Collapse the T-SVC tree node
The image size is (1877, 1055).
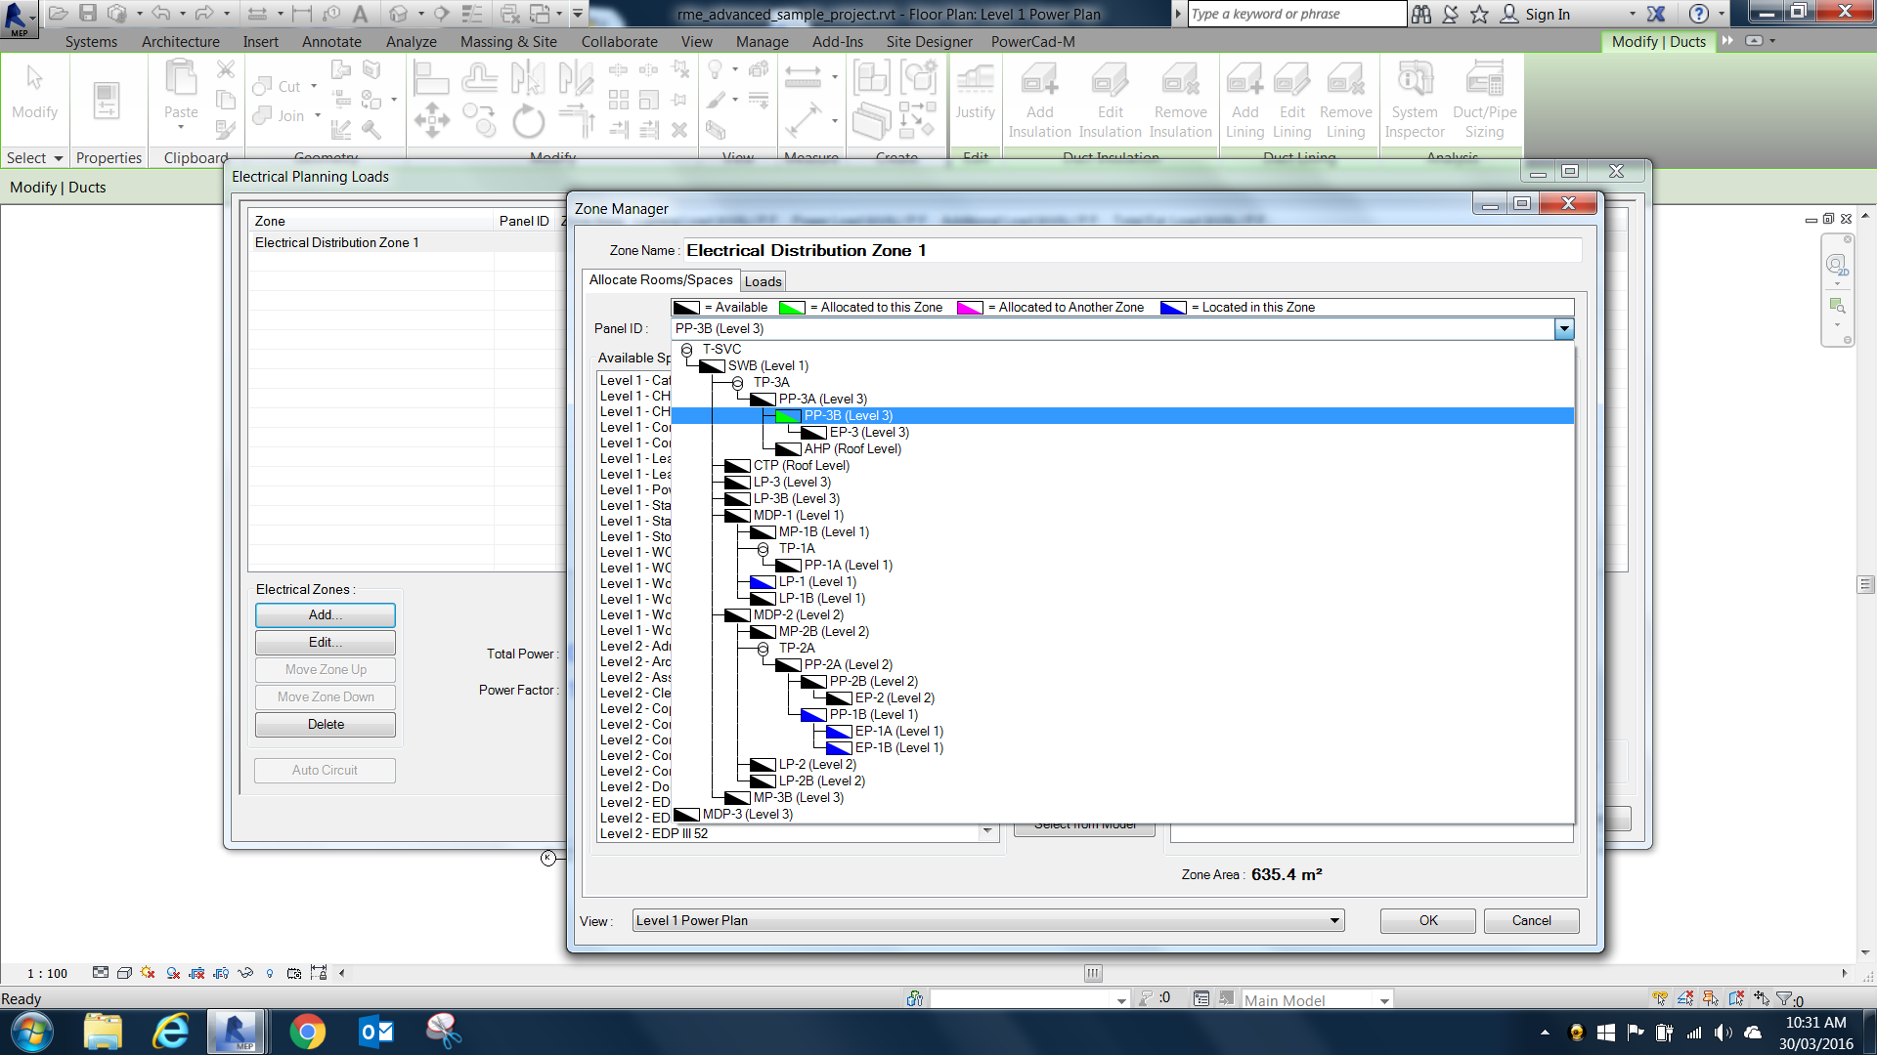point(686,349)
